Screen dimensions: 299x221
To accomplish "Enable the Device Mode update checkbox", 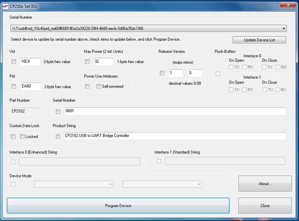I will 13,184.
